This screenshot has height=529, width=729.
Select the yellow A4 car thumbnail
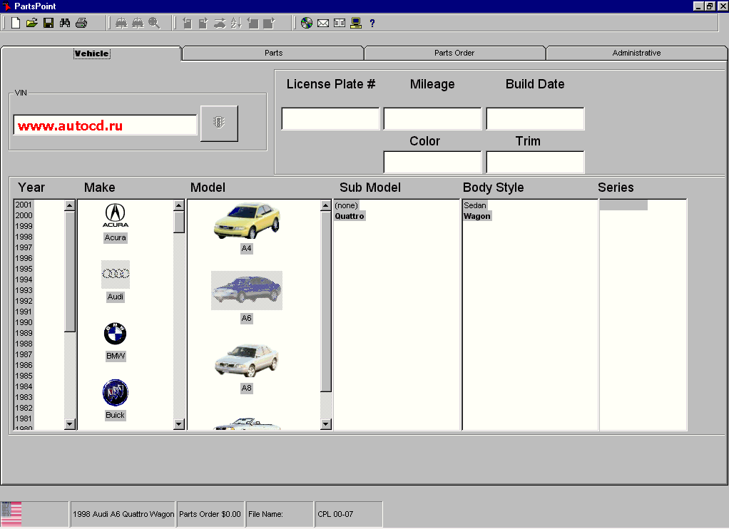(x=247, y=221)
